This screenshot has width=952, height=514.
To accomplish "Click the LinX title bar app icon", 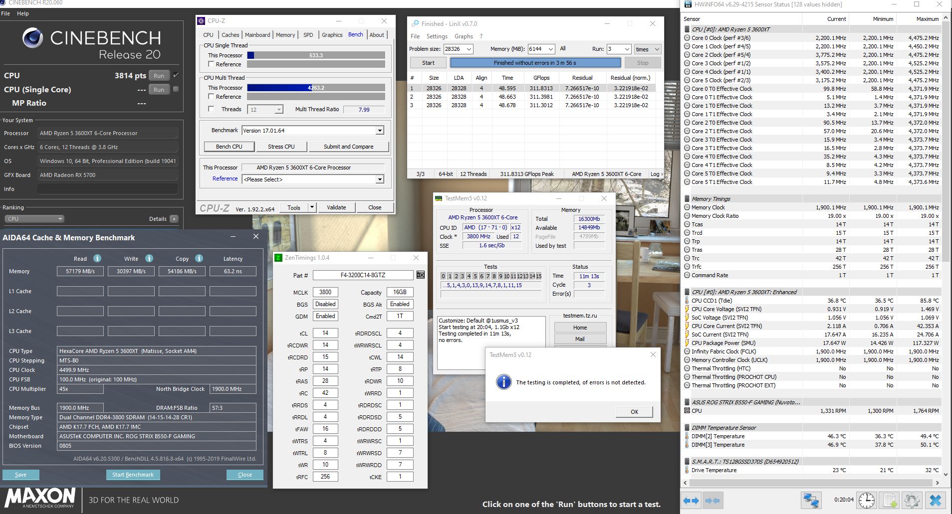I will [415, 23].
